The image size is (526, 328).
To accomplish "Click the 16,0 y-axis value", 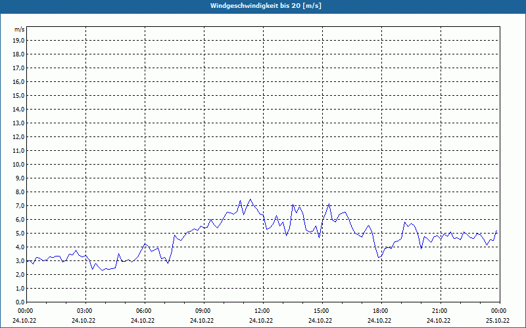I will (18, 81).
